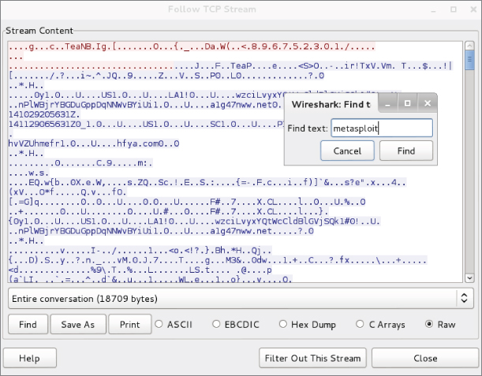
Task: Click the Find text dialog title bar
Action: coord(331,104)
